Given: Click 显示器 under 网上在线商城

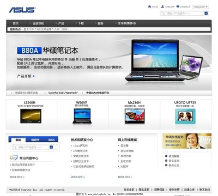Looking at the screenshot, I should pyautogui.click(x=124, y=146).
